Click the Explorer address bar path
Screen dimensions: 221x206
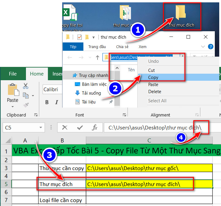point(141,57)
